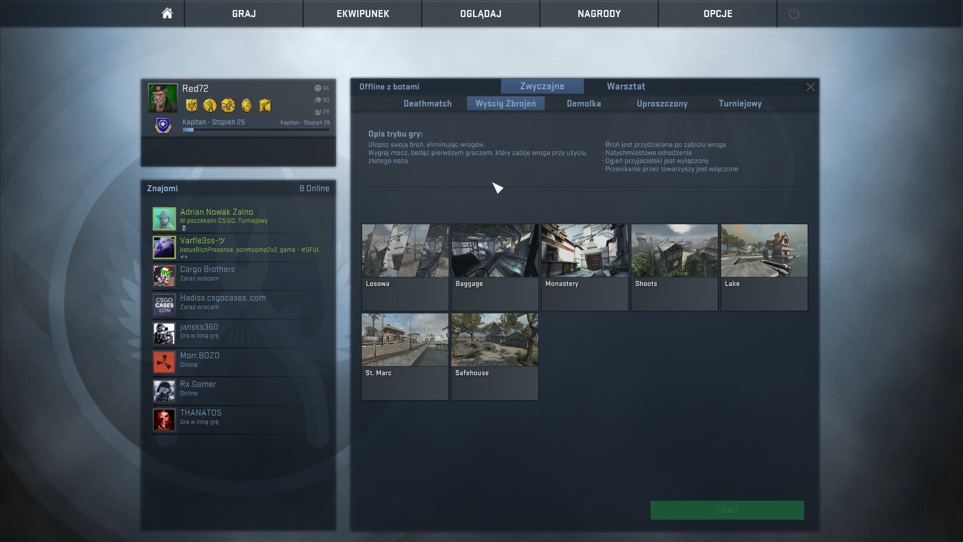Switch to the Warsztat tab

(625, 86)
